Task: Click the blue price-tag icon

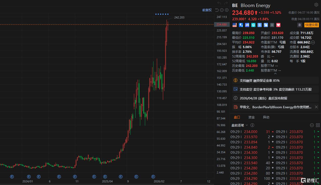Action: coord(266,25)
